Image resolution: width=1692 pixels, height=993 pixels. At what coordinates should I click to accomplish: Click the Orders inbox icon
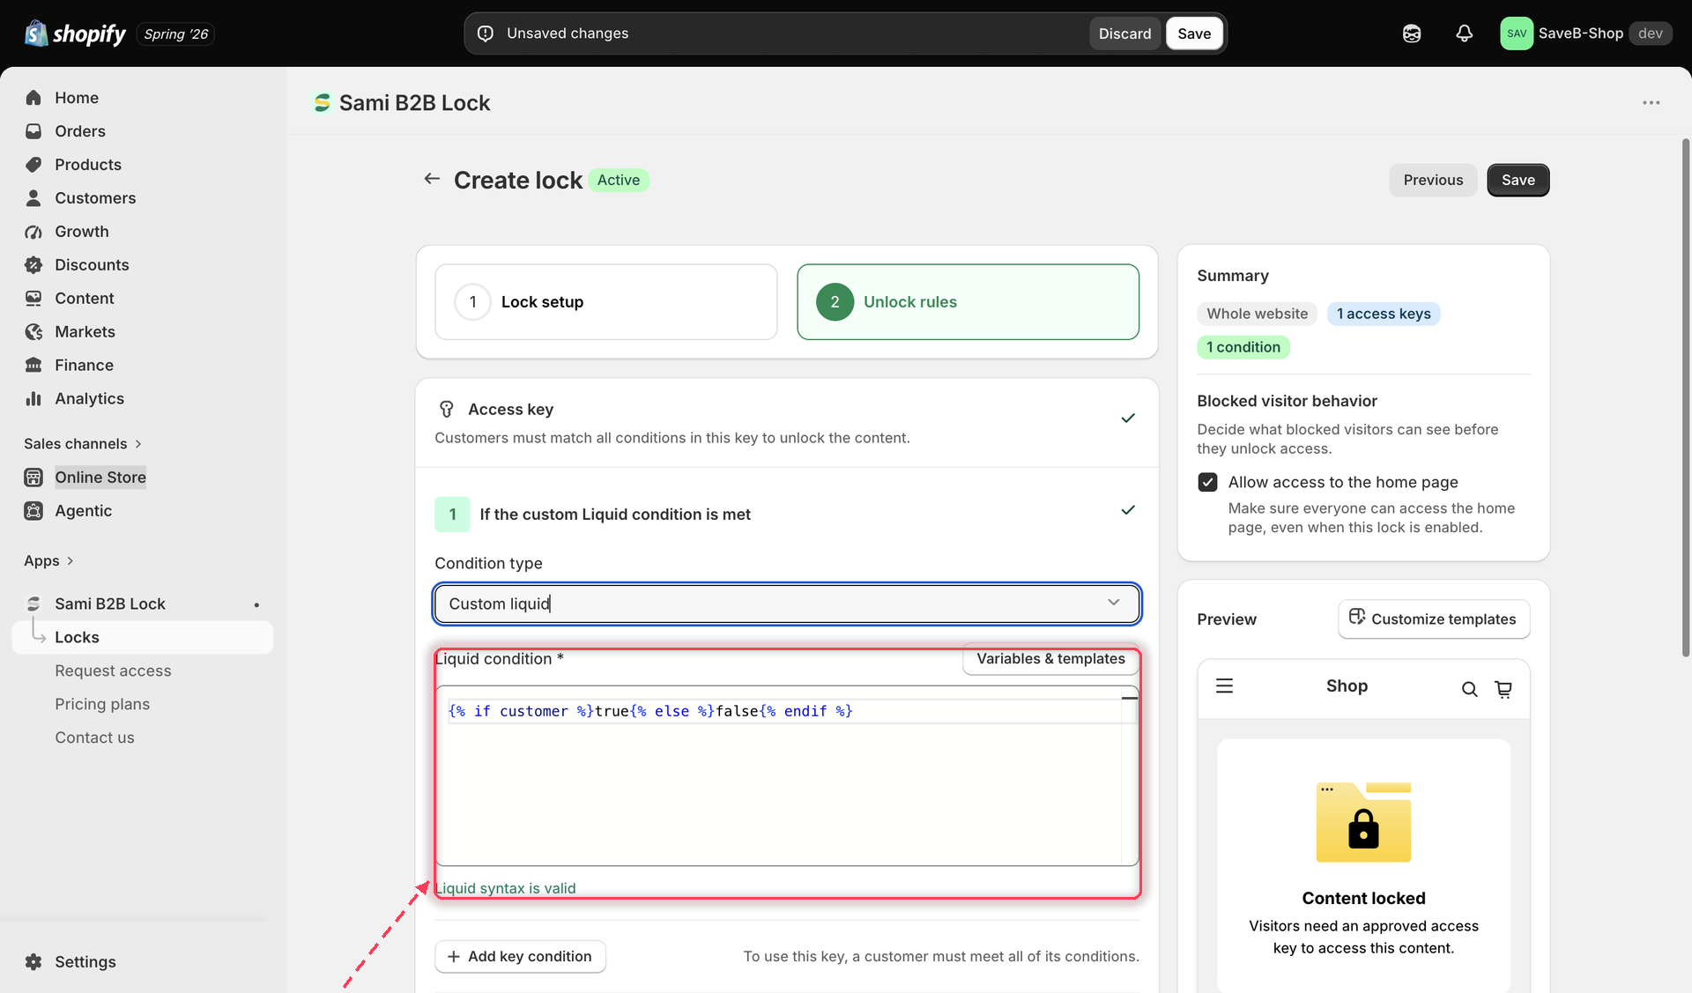coord(33,131)
